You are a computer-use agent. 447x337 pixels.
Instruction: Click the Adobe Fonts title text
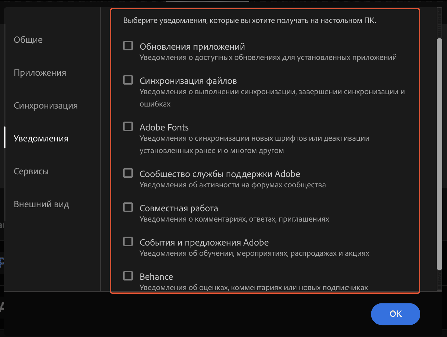[x=164, y=127]
